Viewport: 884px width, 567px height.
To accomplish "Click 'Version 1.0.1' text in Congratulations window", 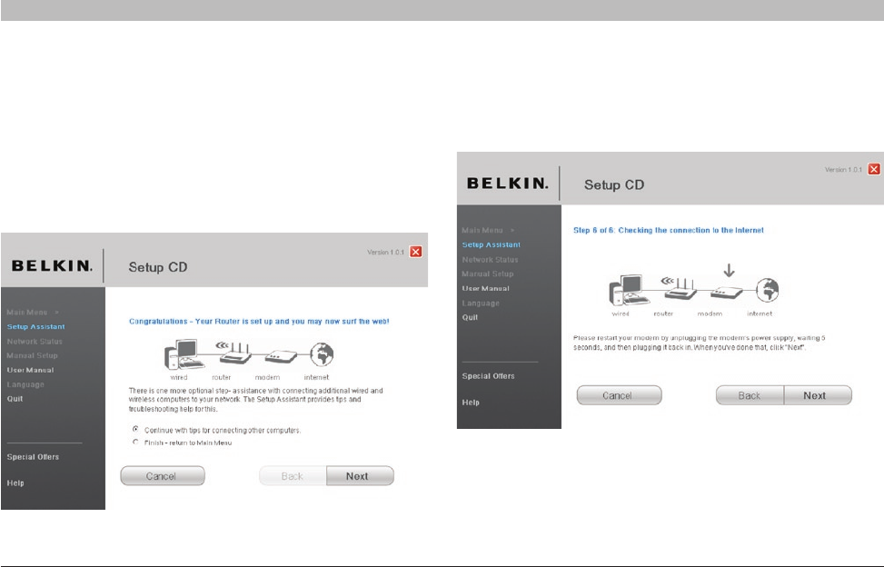I will pyautogui.click(x=385, y=252).
